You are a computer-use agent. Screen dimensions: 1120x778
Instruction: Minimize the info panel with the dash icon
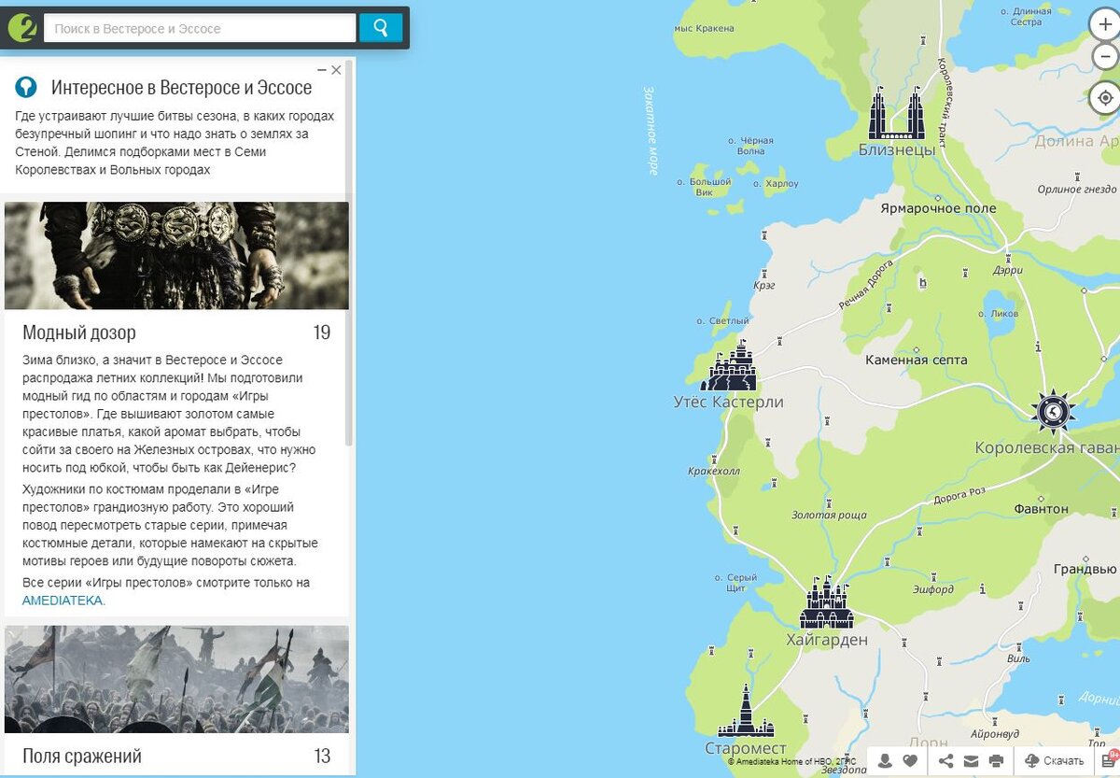(322, 70)
